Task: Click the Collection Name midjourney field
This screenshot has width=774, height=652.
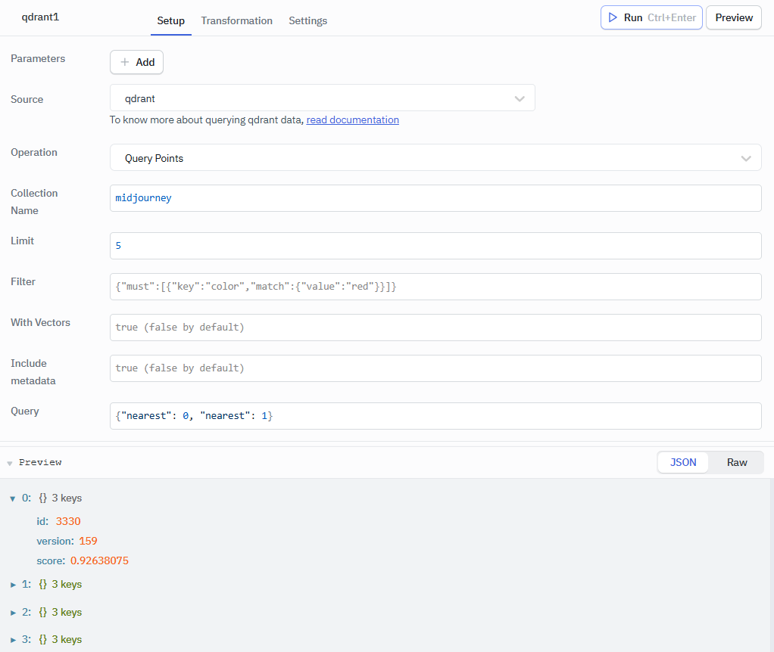Action: coord(435,198)
